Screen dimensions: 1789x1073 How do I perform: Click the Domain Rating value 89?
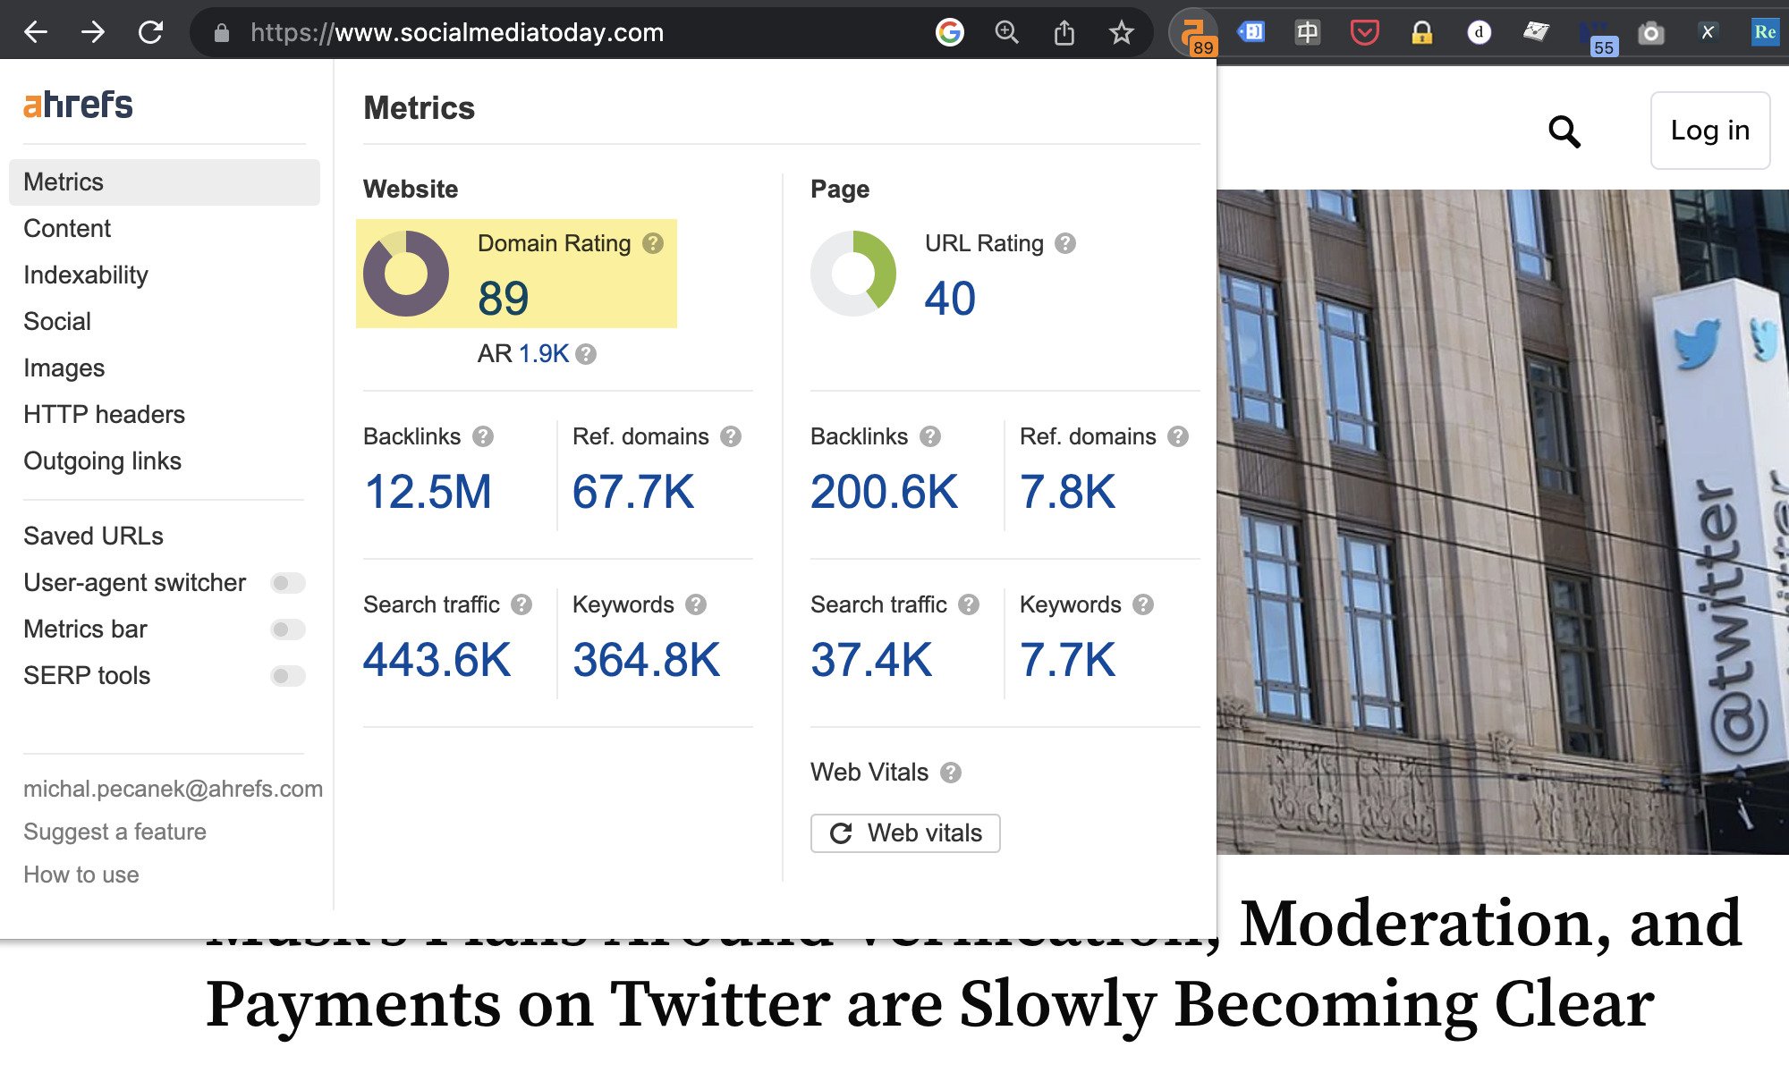504,298
